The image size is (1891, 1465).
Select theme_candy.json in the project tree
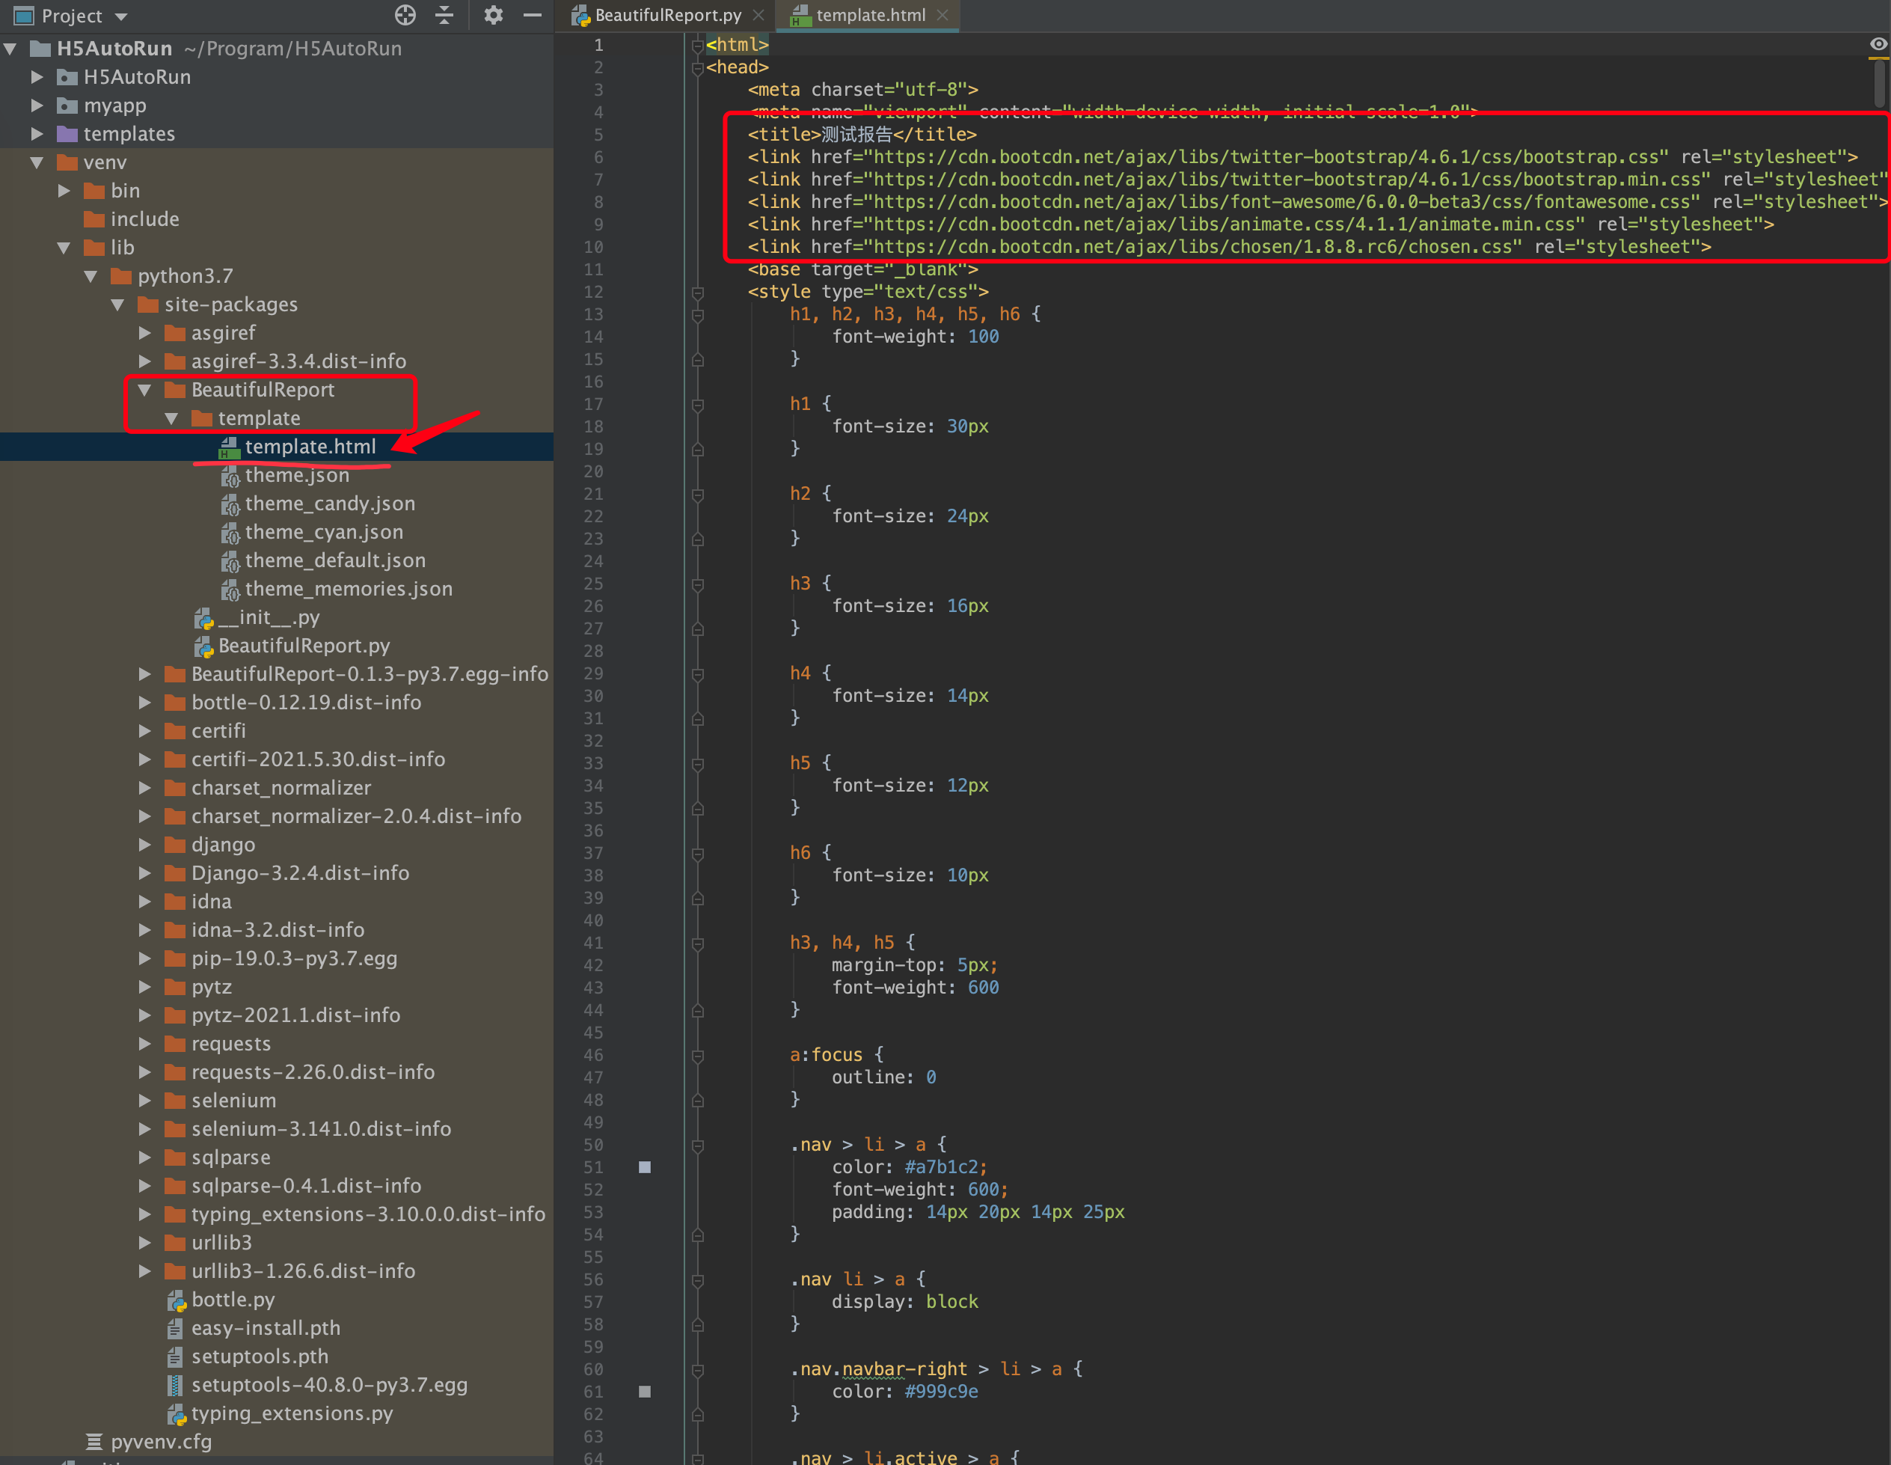coord(329,503)
